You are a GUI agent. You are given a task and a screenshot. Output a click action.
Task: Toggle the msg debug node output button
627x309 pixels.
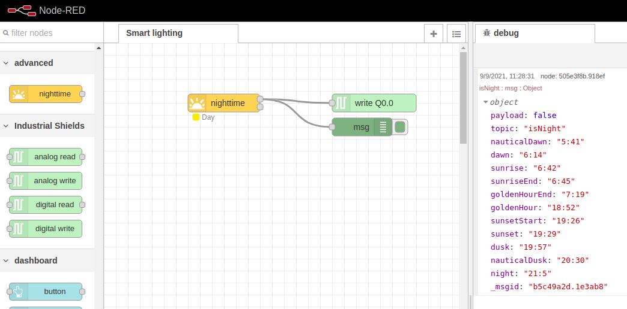(x=400, y=127)
